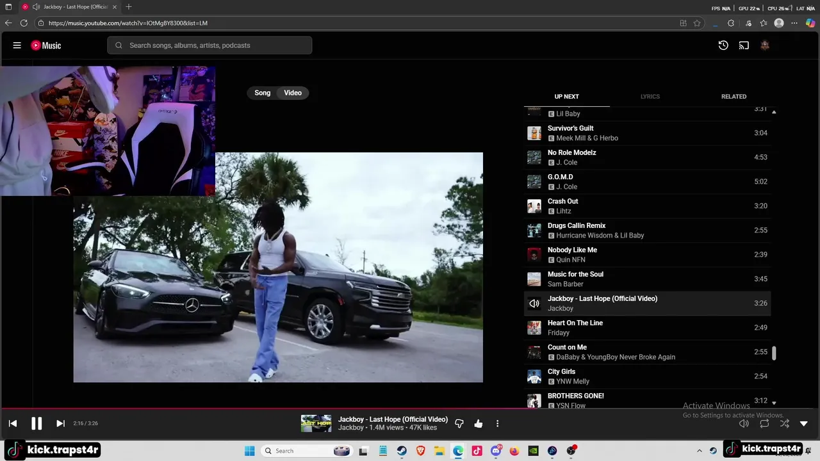Add this page to favorites star
Viewport: 820px width, 461px height.
[697, 23]
